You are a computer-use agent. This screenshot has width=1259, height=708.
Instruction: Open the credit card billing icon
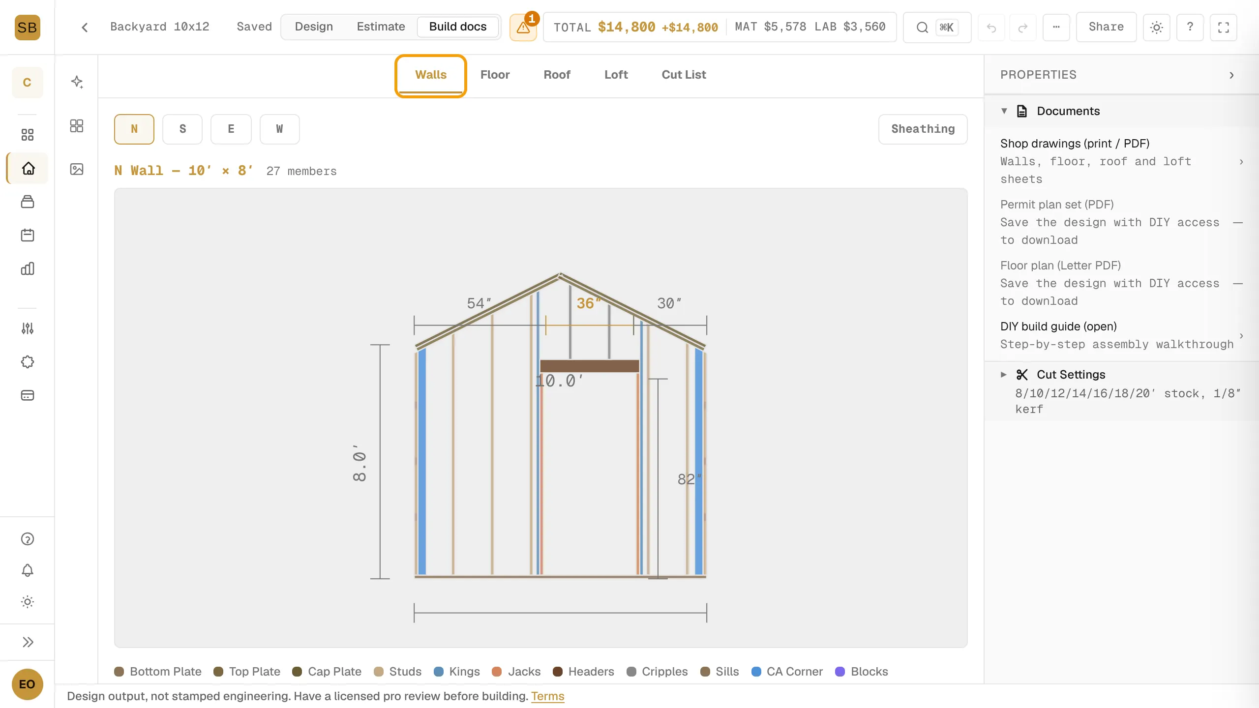pos(28,395)
